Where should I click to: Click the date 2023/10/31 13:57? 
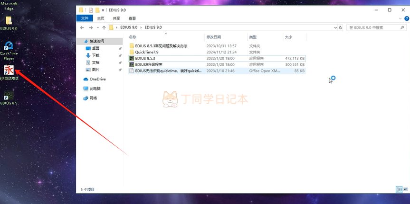click(221, 46)
